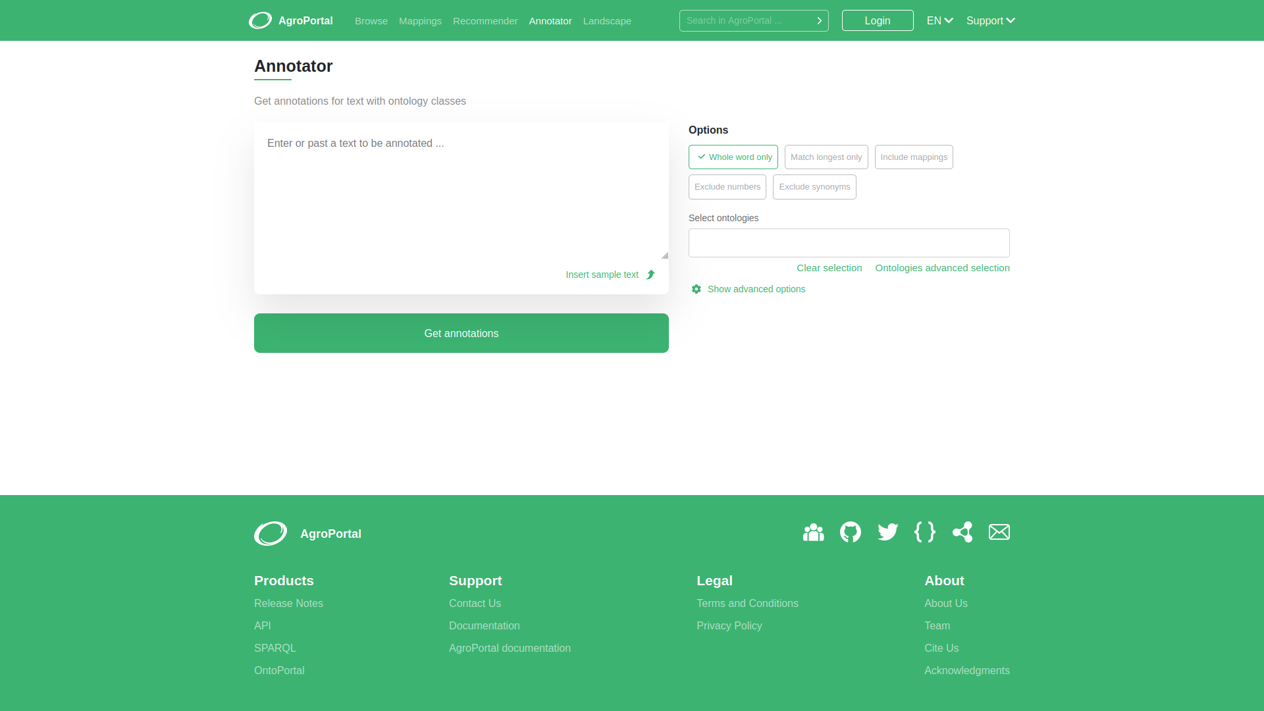Enable the Include mappings option
Image resolution: width=1264 pixels, height=711 pixels.
[913, 156]
